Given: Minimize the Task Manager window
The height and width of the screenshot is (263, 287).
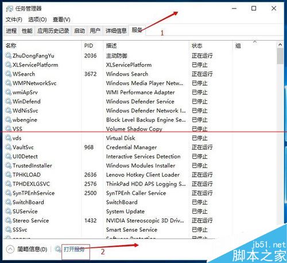Looking at the screenshot, I should click(x=234, y=8).
